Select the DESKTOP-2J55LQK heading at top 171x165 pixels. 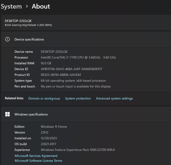click(x=18, y=21)
